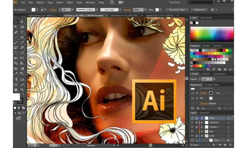Expand the Hair layer
247x148 pixels.
tap(202, 131)
